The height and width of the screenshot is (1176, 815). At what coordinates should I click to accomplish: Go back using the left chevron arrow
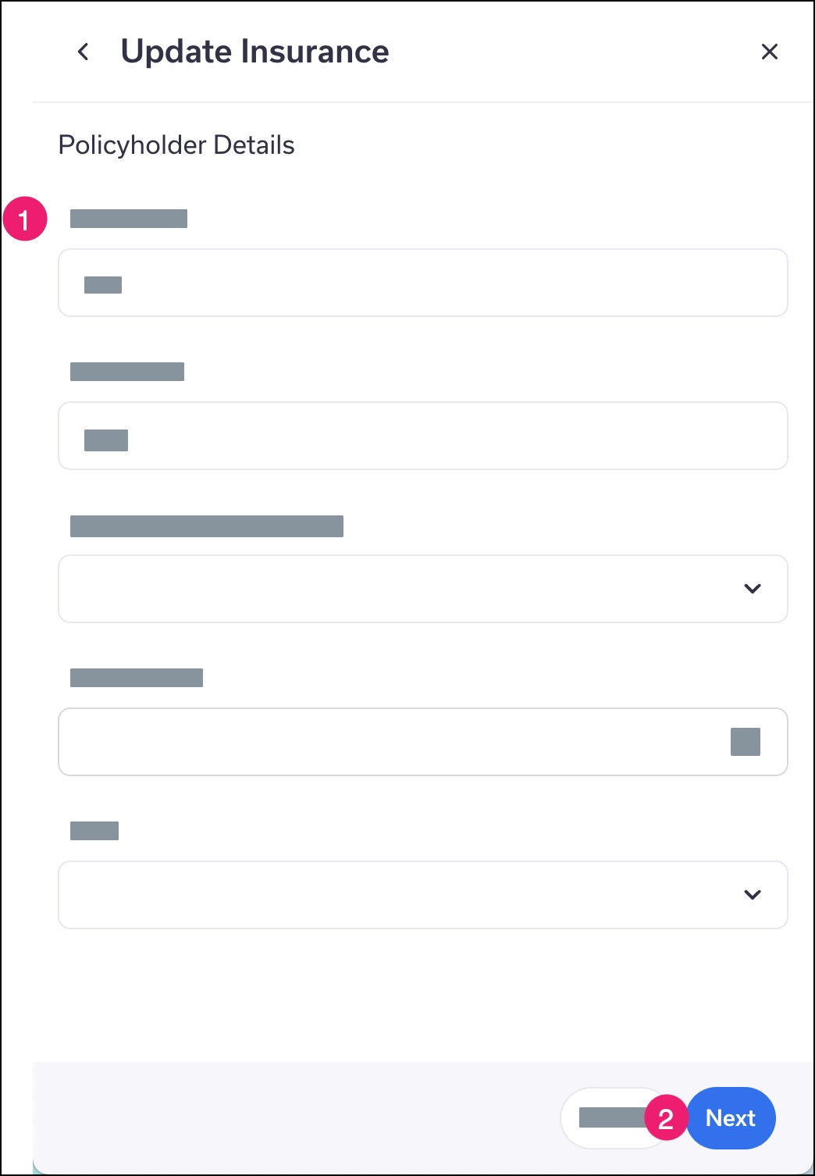pos(83,52)
